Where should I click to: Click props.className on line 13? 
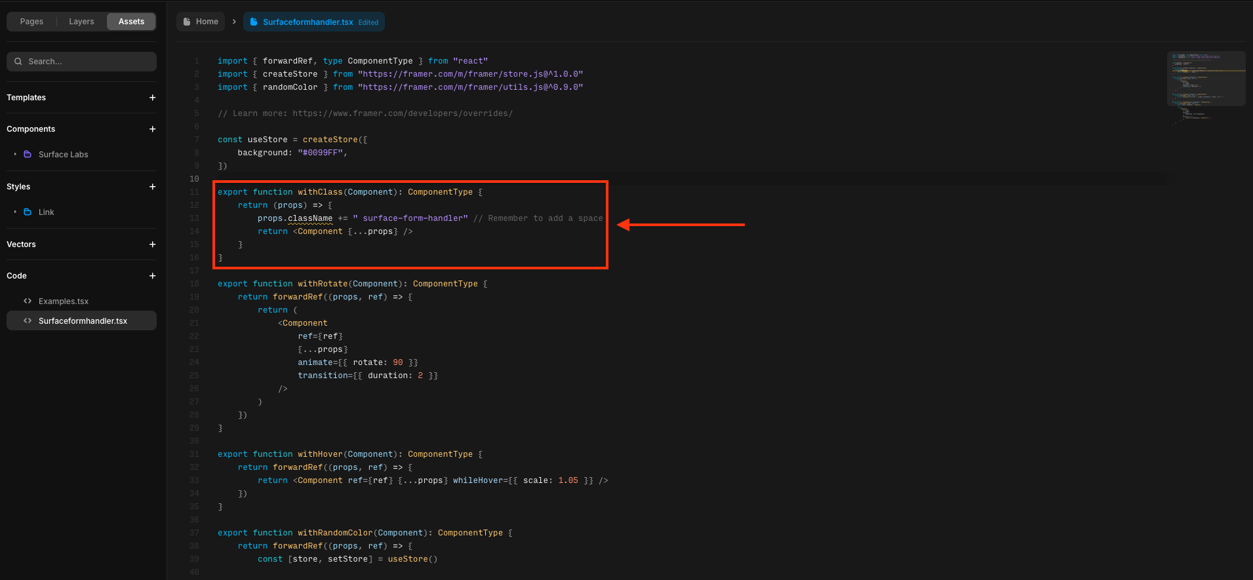tap(295, 218)
